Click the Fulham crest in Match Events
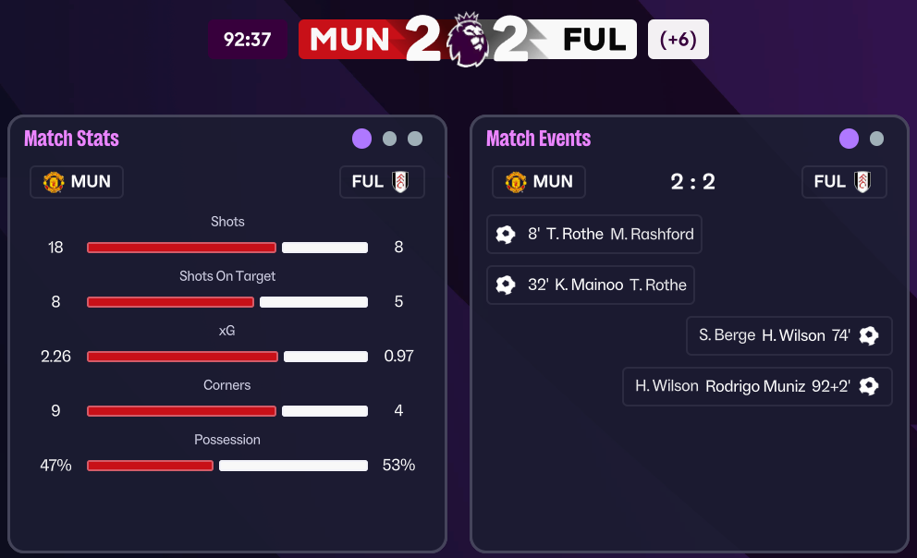 862,182
